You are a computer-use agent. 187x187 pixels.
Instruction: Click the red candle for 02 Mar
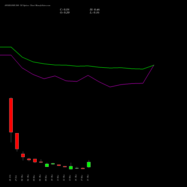click(x=23, y=155)
